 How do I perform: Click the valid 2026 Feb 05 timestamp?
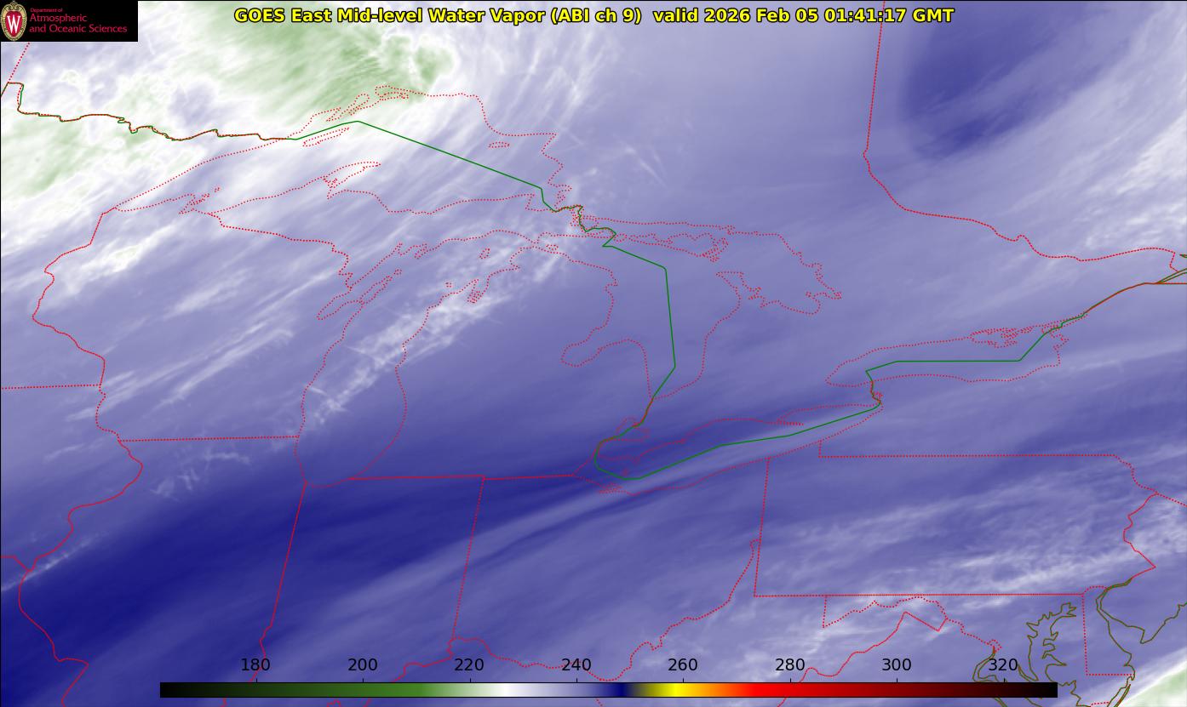point(803,15)
